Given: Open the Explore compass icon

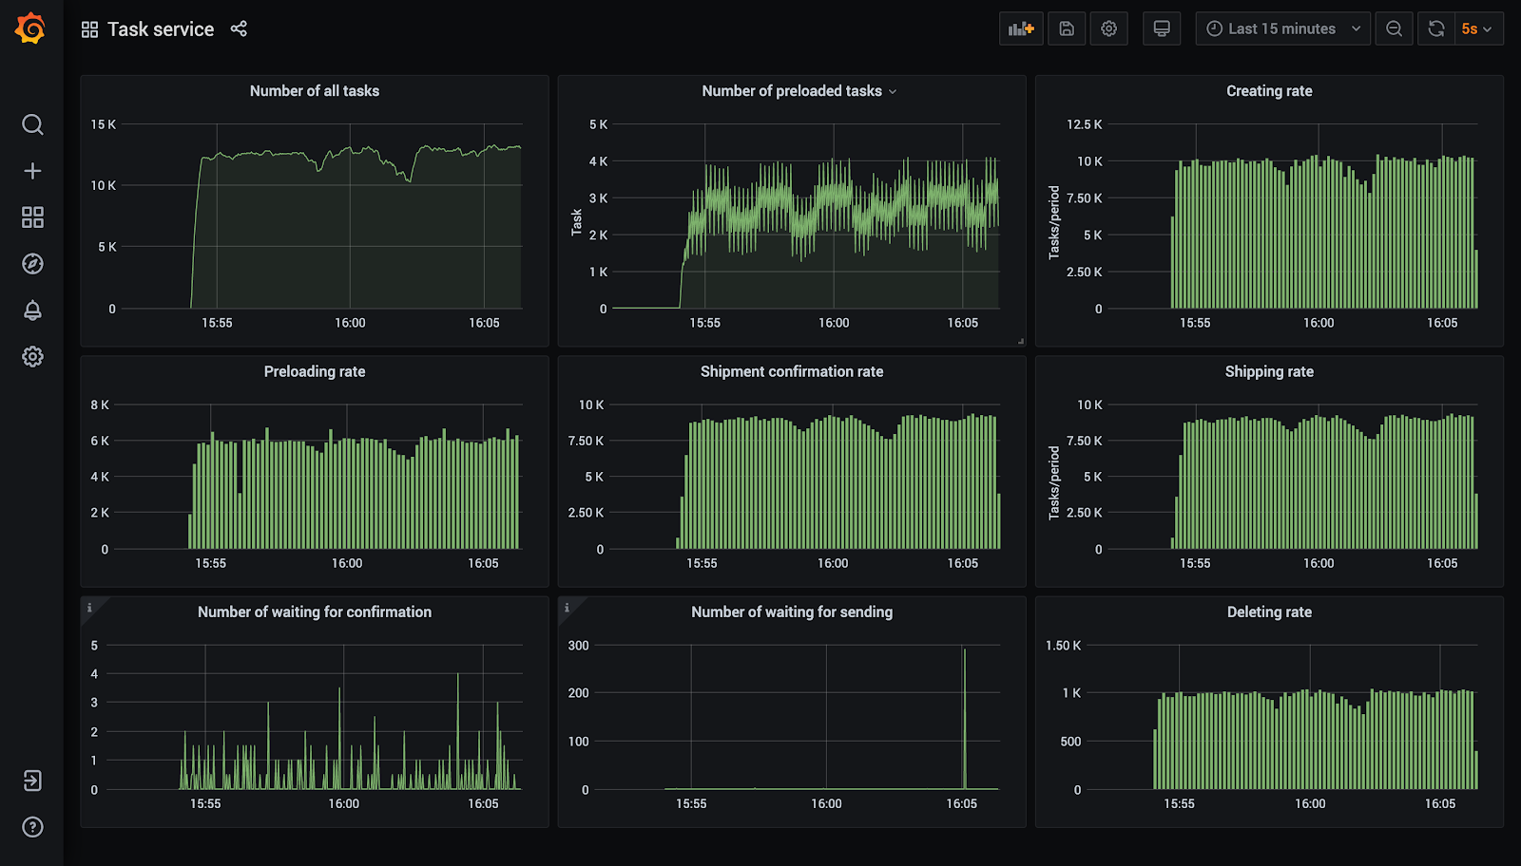Looking at the screenshot, I should click(32, 264).
